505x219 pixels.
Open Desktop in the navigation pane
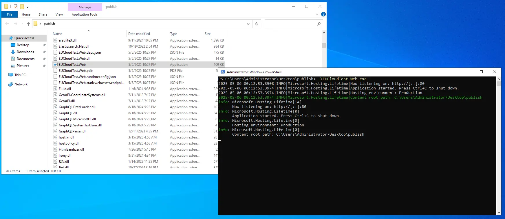(23, 45)
